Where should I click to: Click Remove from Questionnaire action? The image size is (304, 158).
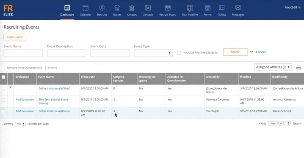coord(25,68)
